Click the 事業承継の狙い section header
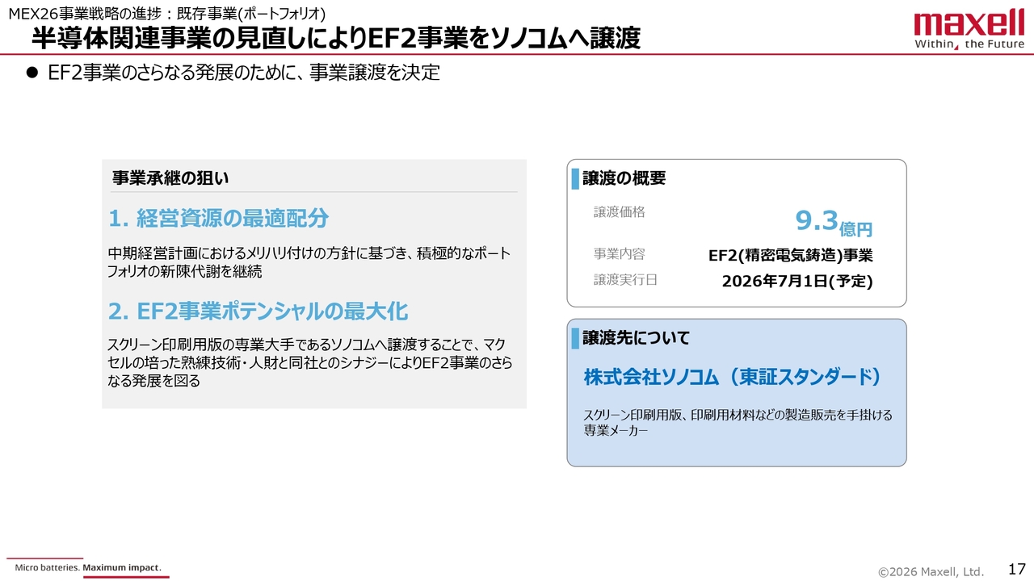This screenshot has height=581, width=1034. tap(170, 178)
